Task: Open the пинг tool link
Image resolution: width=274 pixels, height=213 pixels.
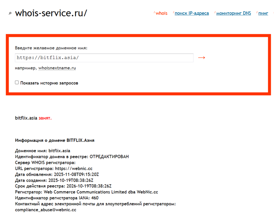Action: click(263, 13)
